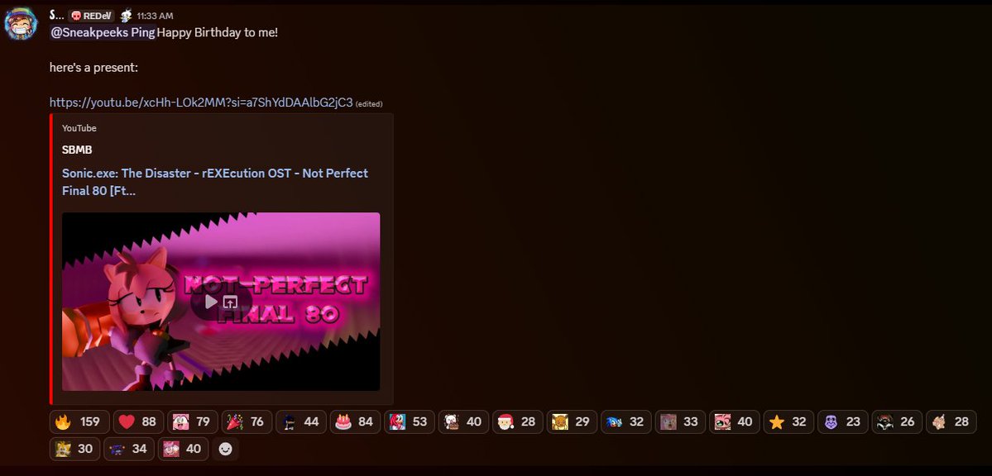Open the add reaction smiley picker
This screenshot has height=476, width=992.
225,449
